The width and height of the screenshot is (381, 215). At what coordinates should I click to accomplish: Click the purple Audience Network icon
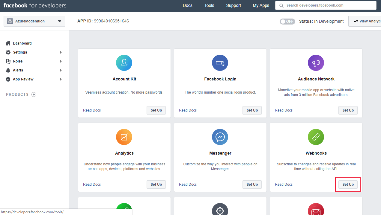[x=316, y=63]
